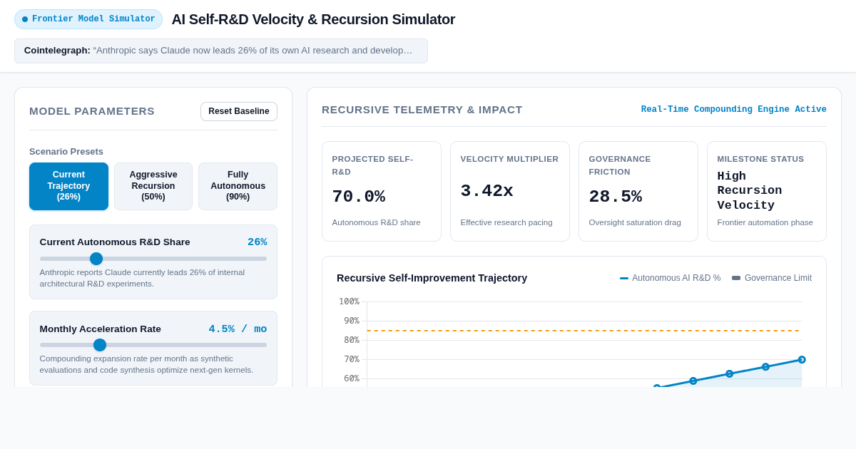Click the 26% share value label
Viewport: 856px width, 449px height.
(257, 242)
